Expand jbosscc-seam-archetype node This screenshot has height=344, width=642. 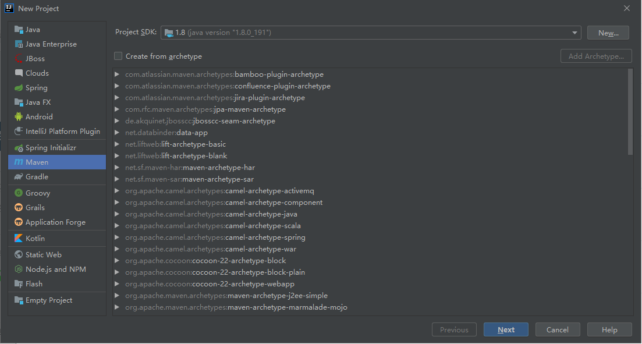(x=117, y=121)
